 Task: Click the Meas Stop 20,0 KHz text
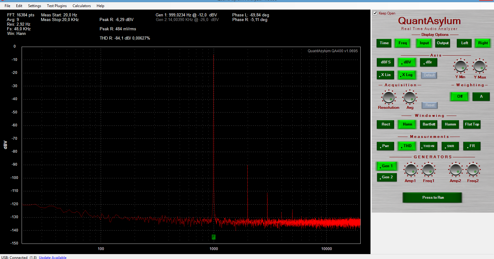(x=60, y=19)
